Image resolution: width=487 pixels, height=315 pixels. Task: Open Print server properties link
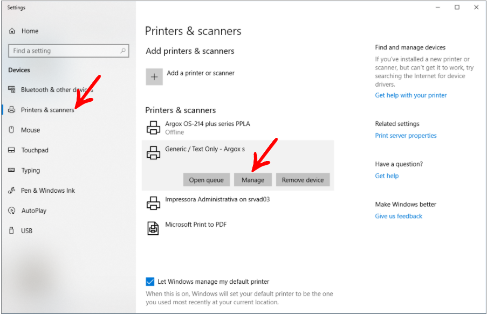tap(406, 136)
